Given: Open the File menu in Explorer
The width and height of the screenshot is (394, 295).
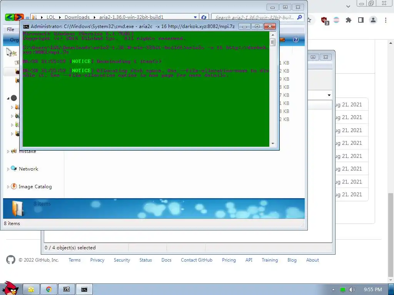Looking at the screenshot, I should (10, 29).
